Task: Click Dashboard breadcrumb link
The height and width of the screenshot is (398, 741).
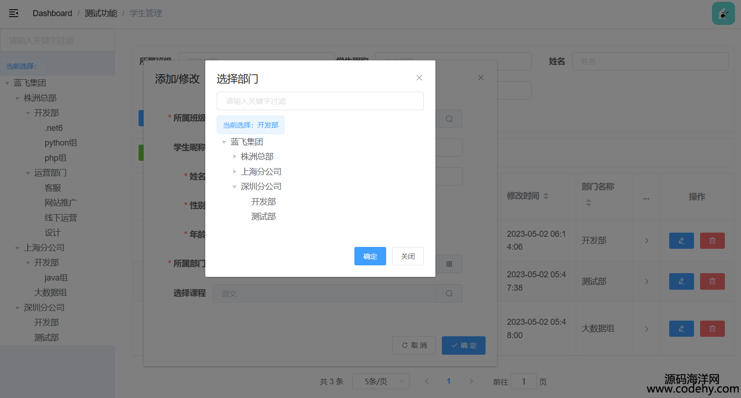Action: pos(52,13)
